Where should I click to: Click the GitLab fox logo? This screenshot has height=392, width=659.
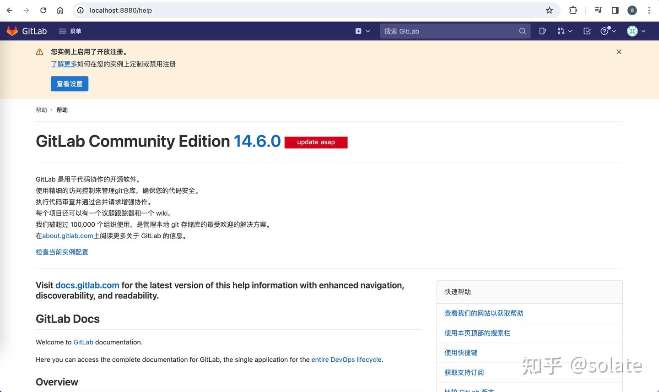(11, 31)
